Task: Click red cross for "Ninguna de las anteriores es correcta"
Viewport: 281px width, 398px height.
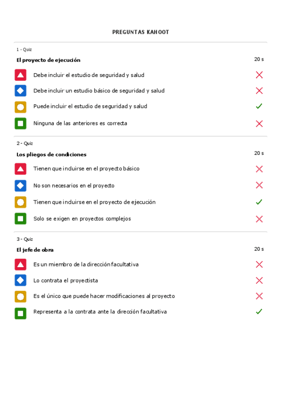Action: 259,124
